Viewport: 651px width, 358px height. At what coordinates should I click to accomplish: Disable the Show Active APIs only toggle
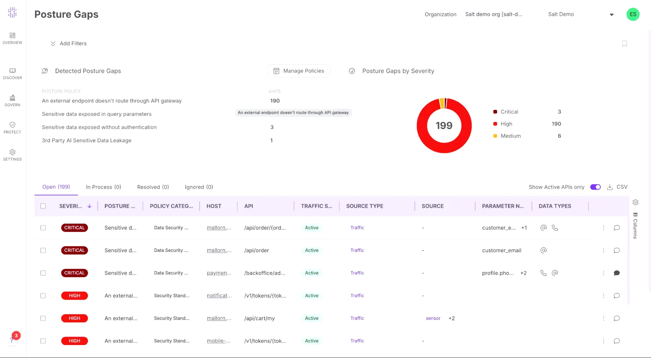596,187
